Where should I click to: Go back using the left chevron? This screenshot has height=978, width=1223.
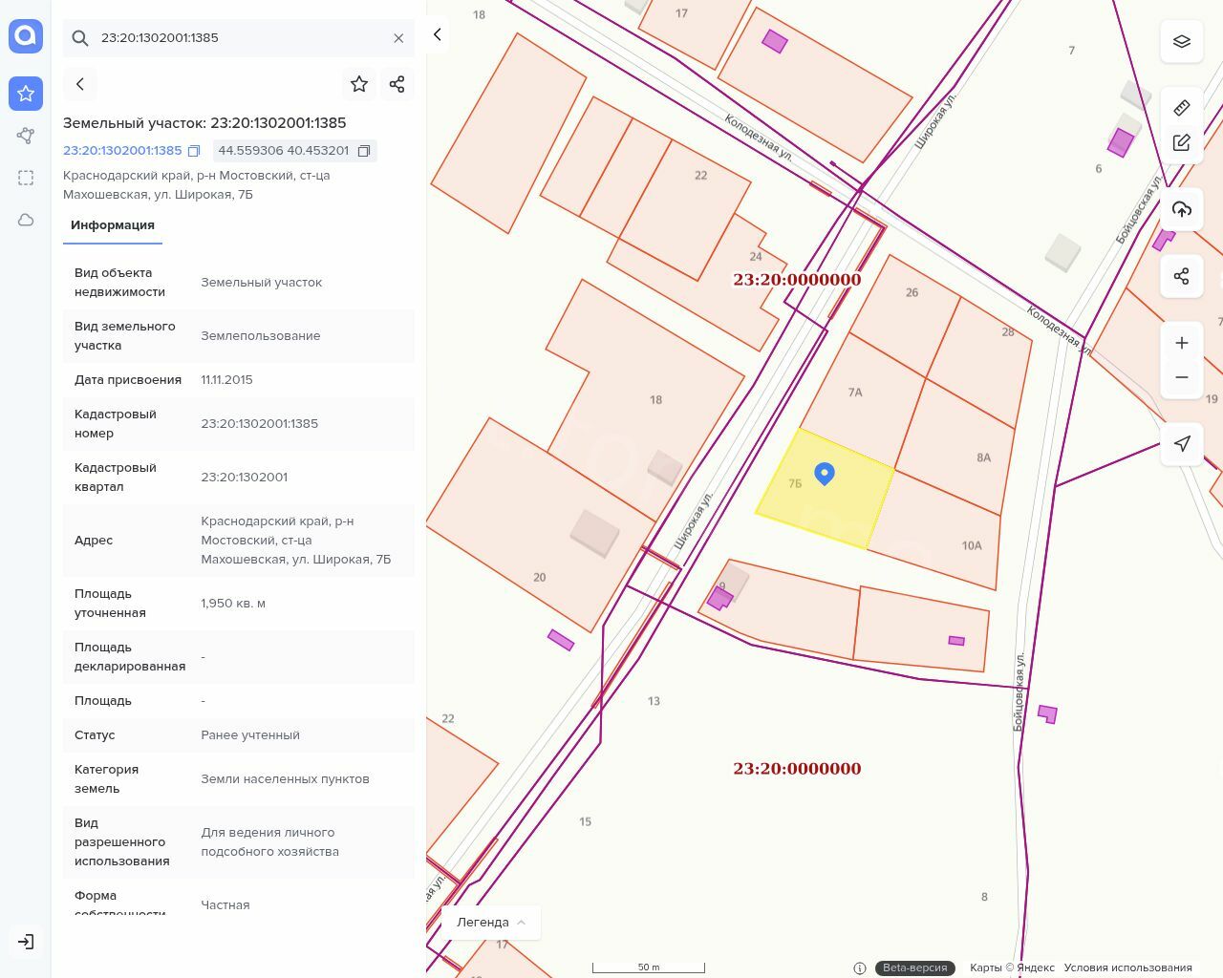click(x=80, y=84)
